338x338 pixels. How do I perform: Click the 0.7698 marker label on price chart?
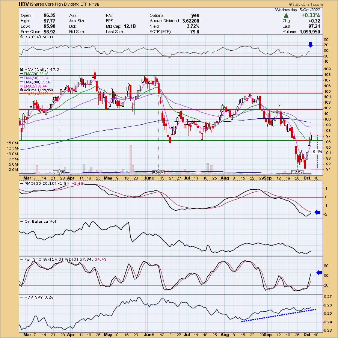[x=59, y=172]
